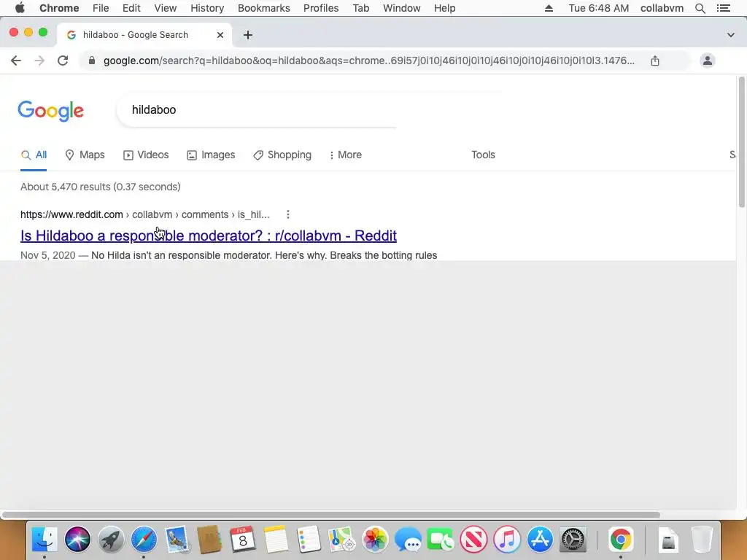747x560 pixels.
Task: Click the Chrome icon in the Dock
Action: click(620, 540)
